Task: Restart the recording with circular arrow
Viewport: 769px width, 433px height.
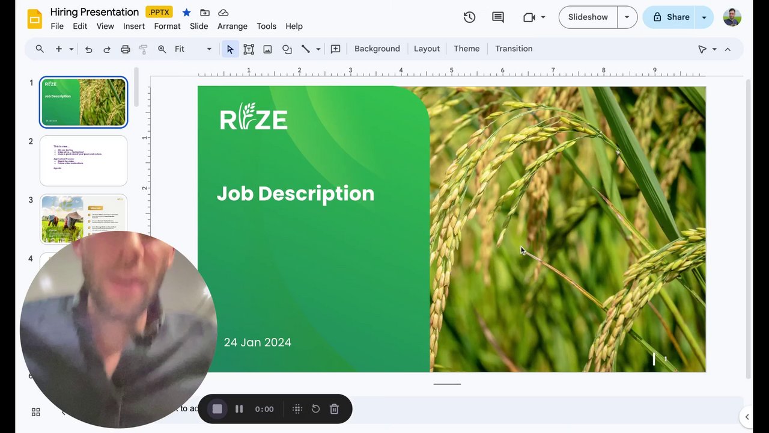Action: (315, 409)
